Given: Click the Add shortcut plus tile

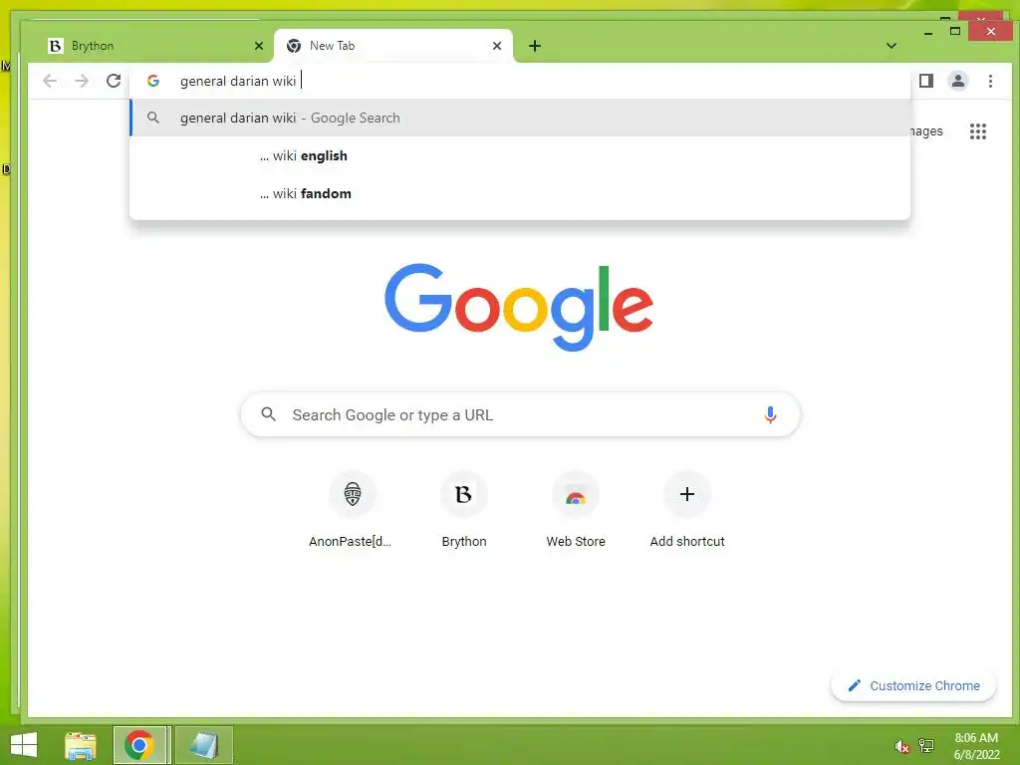Looking at the screenshot, I should 687,510.
